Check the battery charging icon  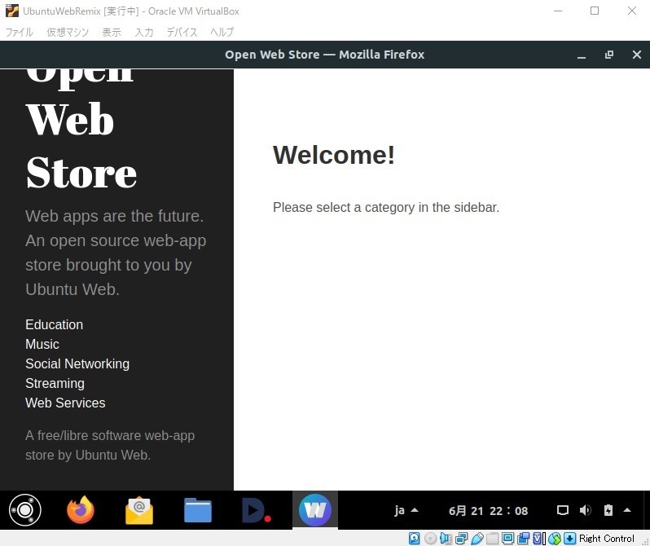pyautogui.click(x=608, y=510)
